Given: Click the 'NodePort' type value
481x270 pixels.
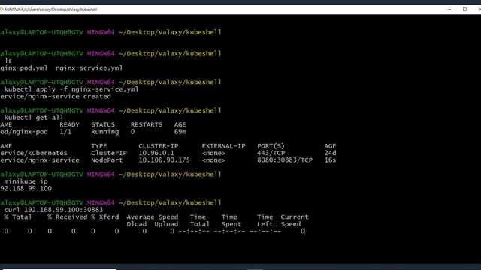Looking at the screenshot, I should point(107,160).
